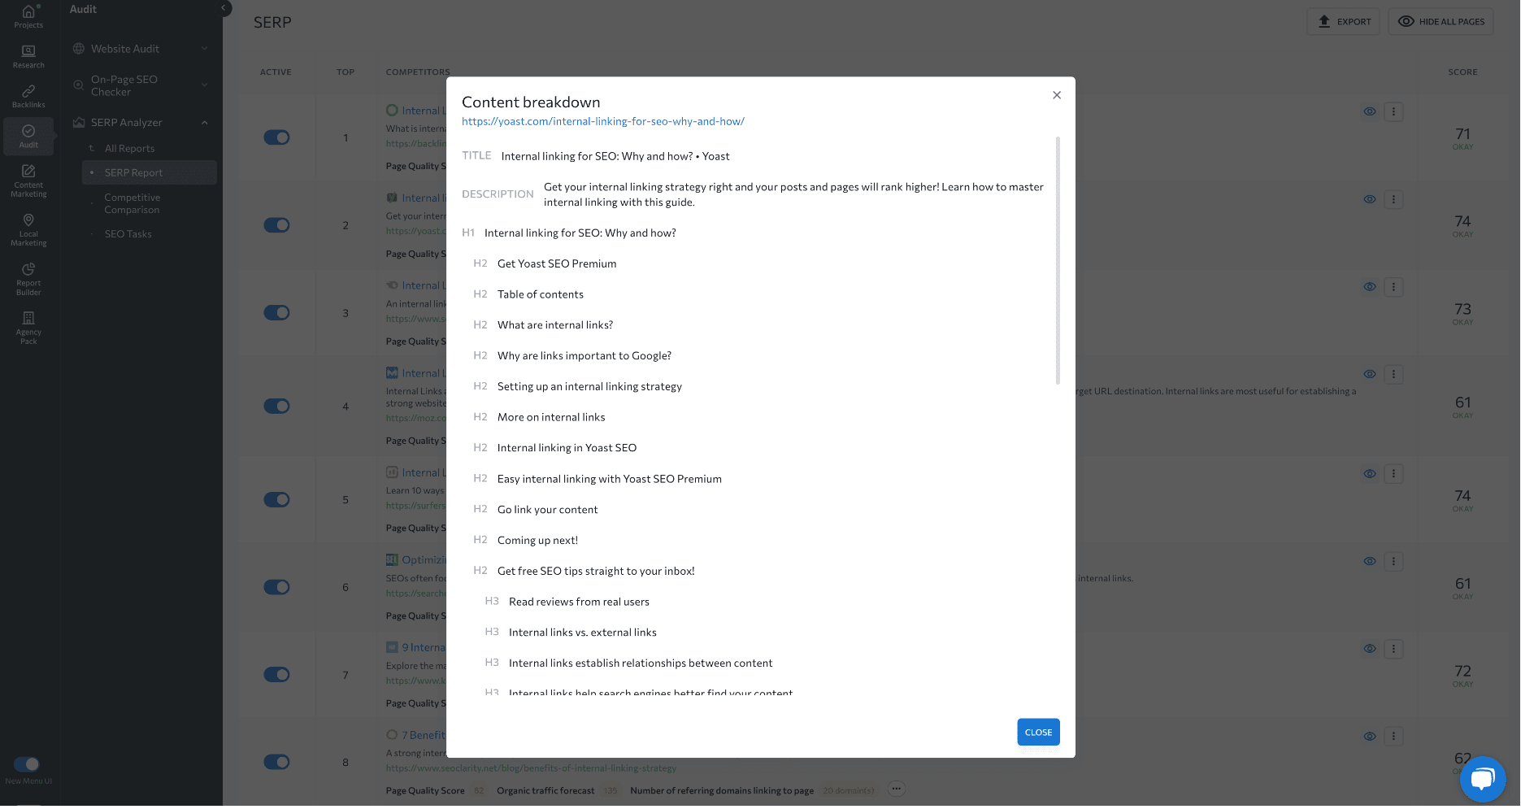Open Local Marketing in sidebar
Viewport: 1521px width, 809px height.
28,230
